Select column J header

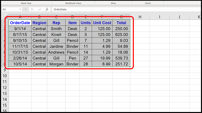click(179, 17)
